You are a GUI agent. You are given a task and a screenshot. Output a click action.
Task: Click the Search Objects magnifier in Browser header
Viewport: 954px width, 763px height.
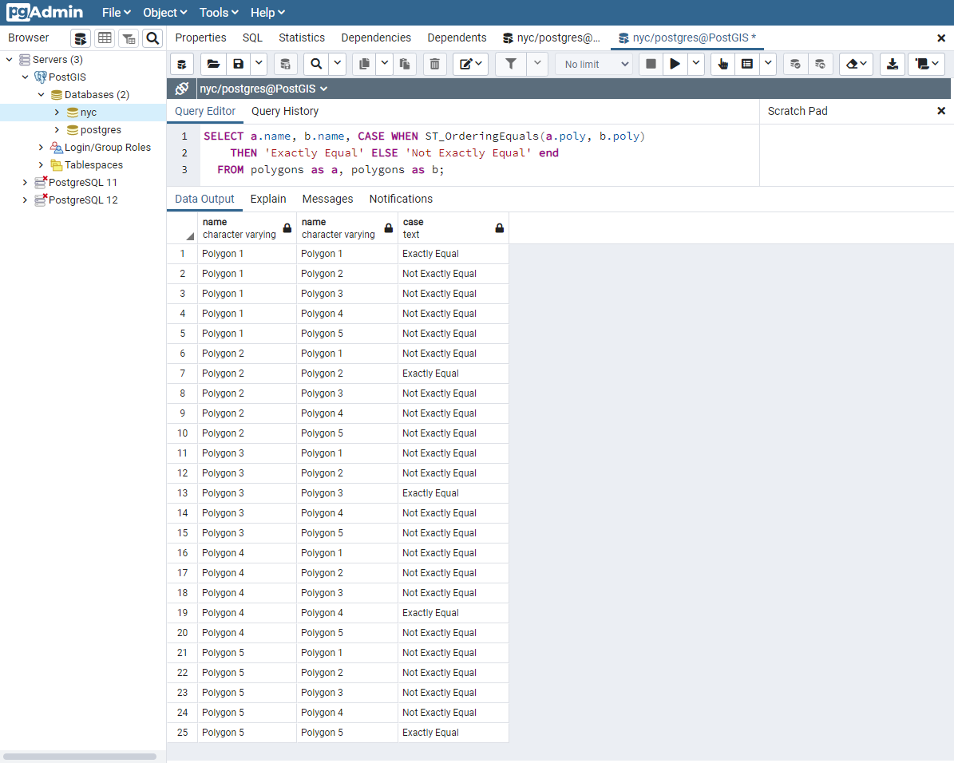152,38
